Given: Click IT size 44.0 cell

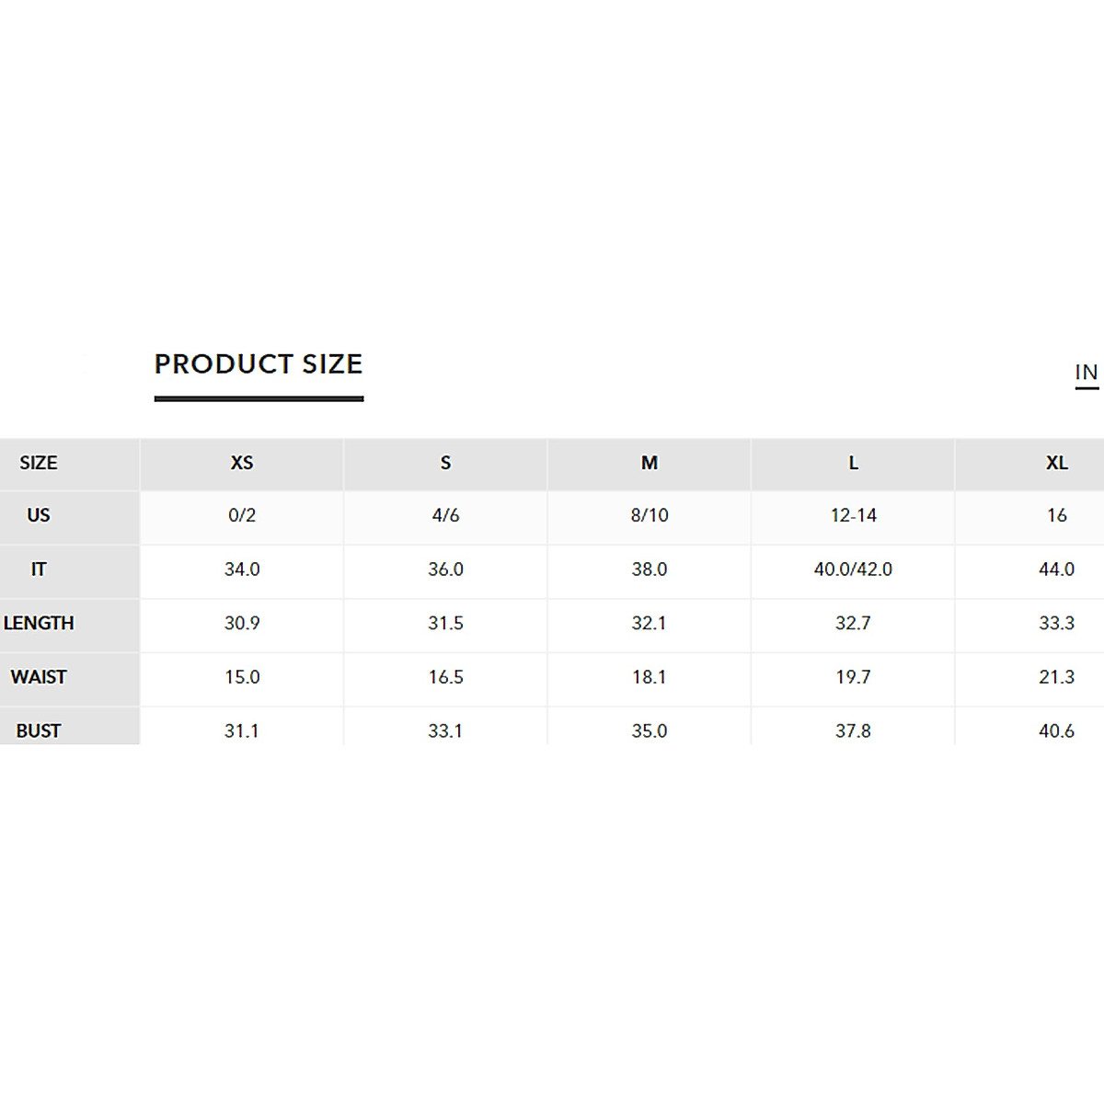Looking at the screenshot, I should [x=1056, y=569].
